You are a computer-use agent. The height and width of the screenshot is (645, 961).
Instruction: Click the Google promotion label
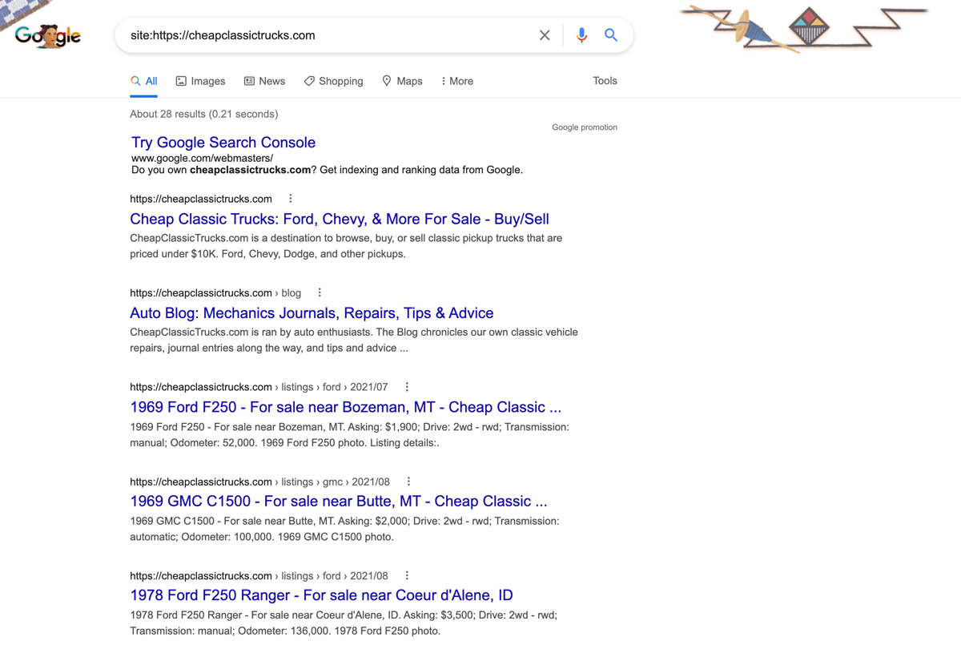[x=585, y=127]
